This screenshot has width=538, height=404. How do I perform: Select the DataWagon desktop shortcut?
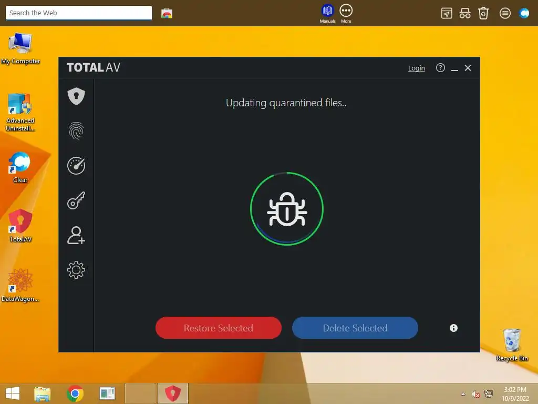coord(20,286)
